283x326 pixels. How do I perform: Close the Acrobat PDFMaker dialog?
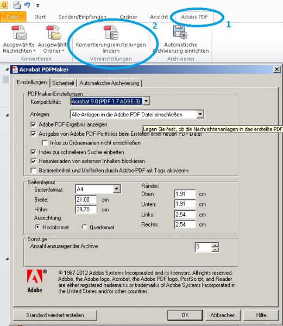click(x=276, y=69)
